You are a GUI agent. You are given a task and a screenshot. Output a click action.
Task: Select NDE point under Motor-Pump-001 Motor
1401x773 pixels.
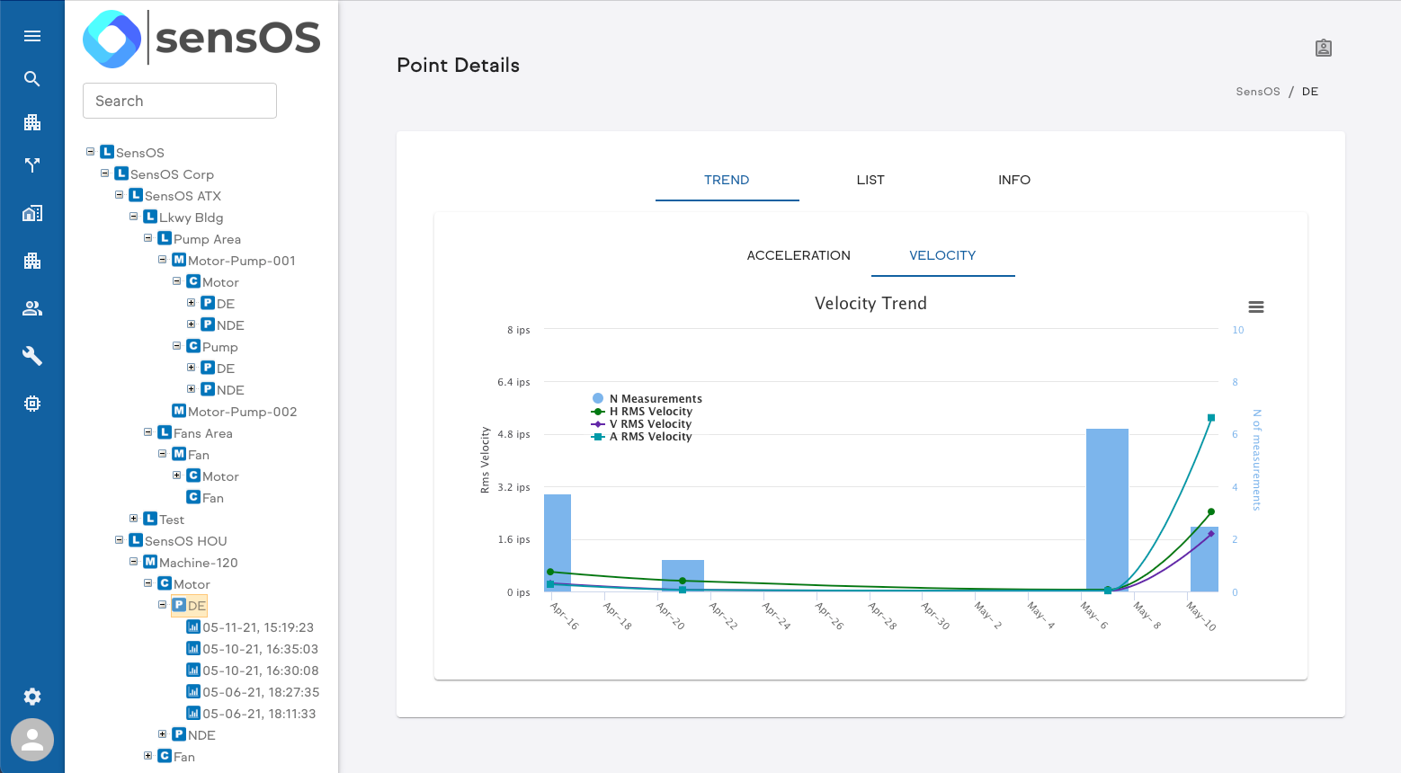point(230,325)
